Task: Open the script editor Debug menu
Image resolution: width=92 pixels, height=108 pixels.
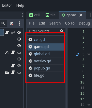Action: pos(84,23)
